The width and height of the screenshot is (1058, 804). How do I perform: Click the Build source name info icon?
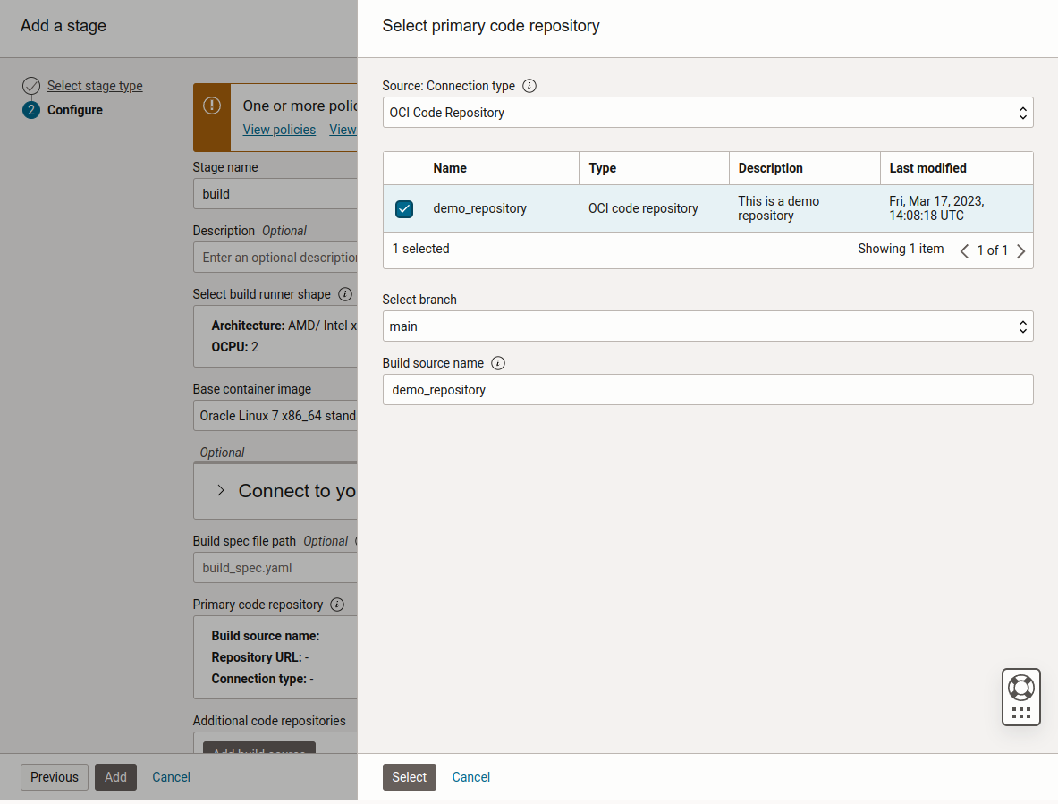click(x=498, y=363)
